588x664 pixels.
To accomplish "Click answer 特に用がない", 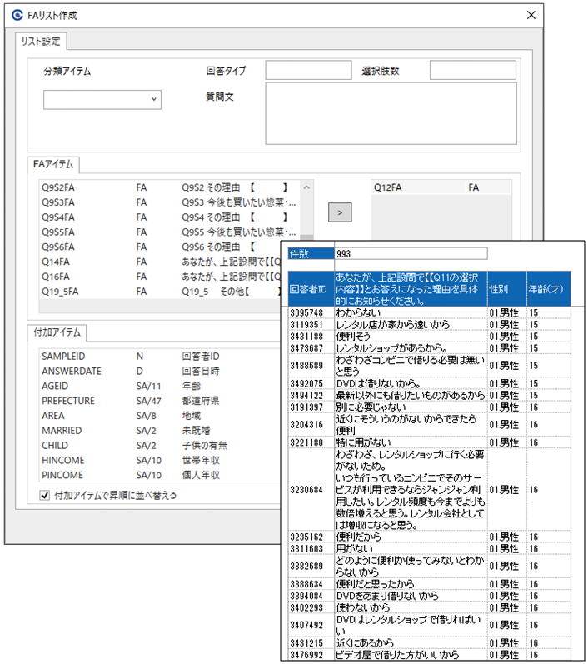I will pyautogui.click(x=411, y=442).
